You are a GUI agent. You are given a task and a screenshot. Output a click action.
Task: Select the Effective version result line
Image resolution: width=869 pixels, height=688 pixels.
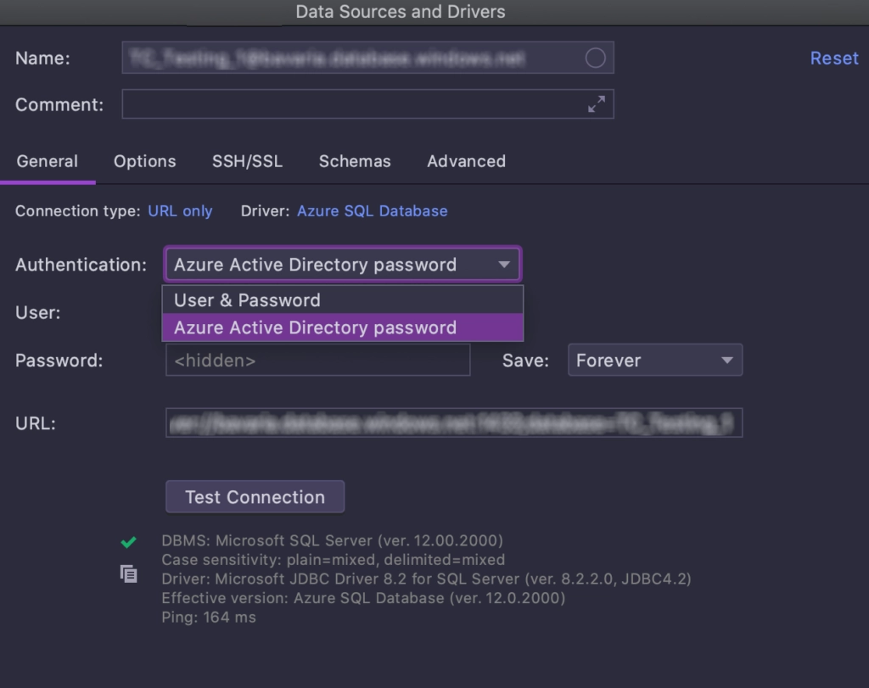tap(363, 598)
